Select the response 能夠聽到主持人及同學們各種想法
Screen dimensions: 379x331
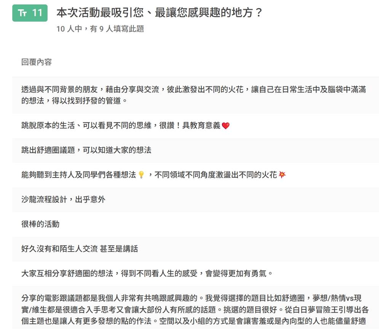click(x=78, y=175)
